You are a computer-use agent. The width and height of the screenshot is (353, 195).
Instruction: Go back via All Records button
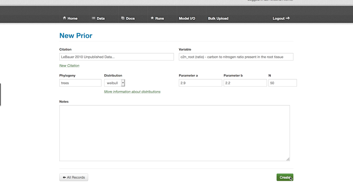coord(74,177)
